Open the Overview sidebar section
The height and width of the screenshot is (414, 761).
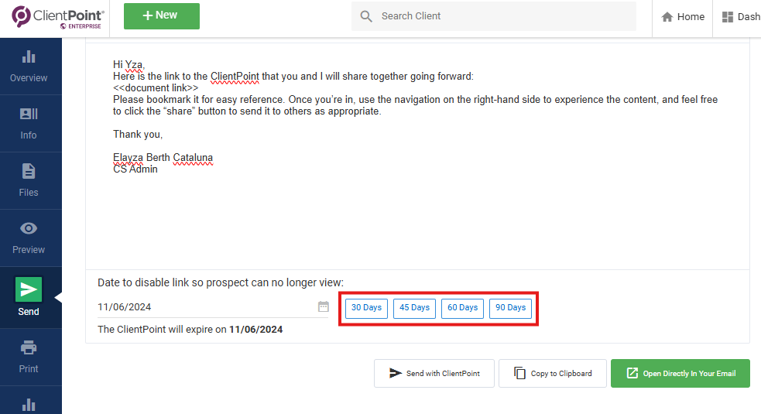[29, 67]
